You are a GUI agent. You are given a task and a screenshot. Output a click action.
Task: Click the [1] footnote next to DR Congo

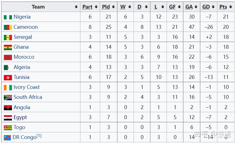coord(39,136)
